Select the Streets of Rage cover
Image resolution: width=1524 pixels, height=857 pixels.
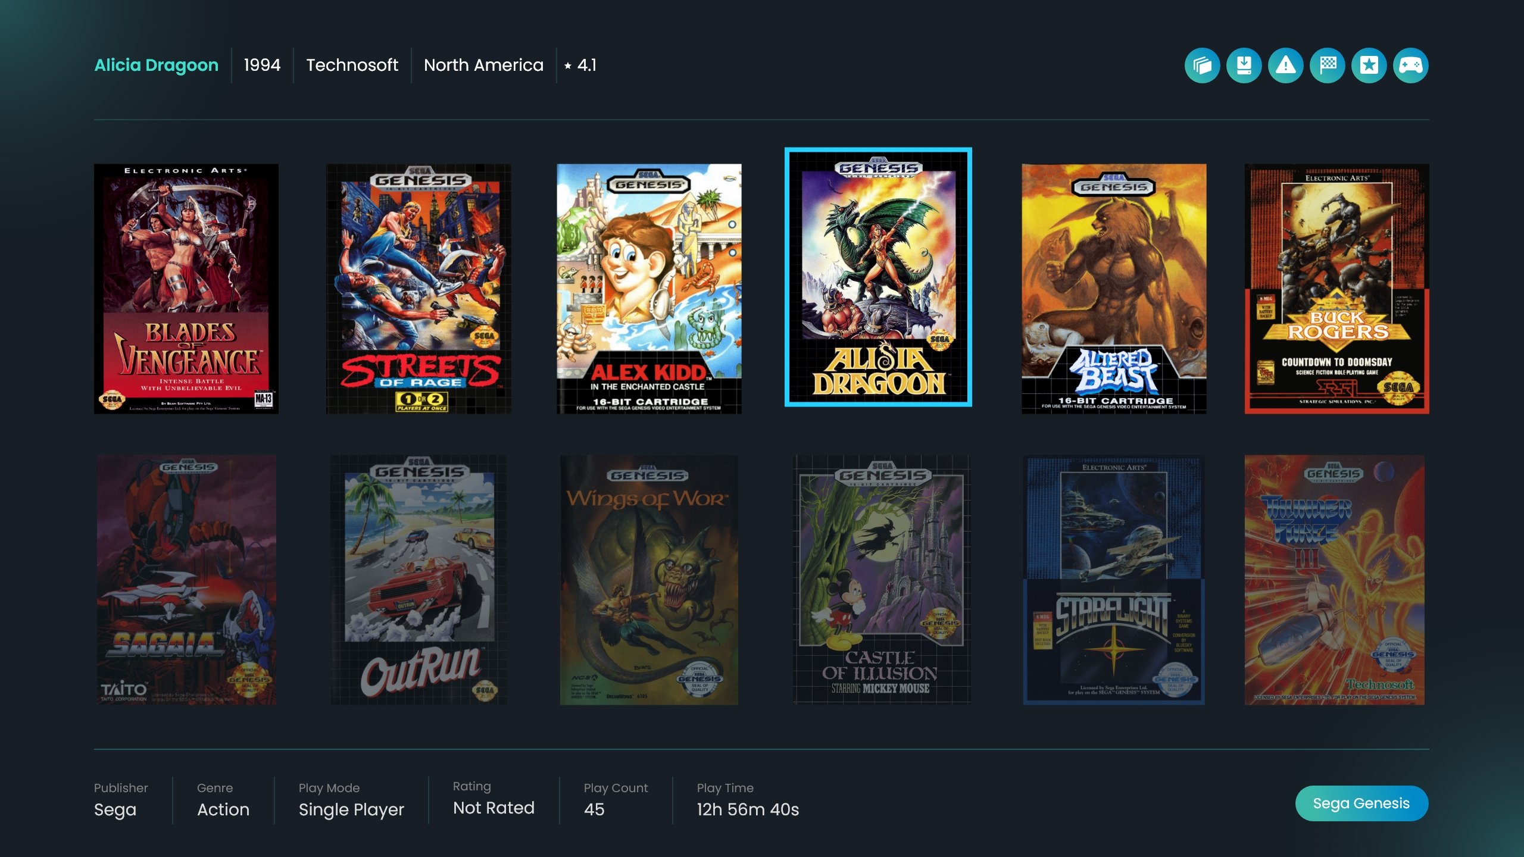click(419, 289)
